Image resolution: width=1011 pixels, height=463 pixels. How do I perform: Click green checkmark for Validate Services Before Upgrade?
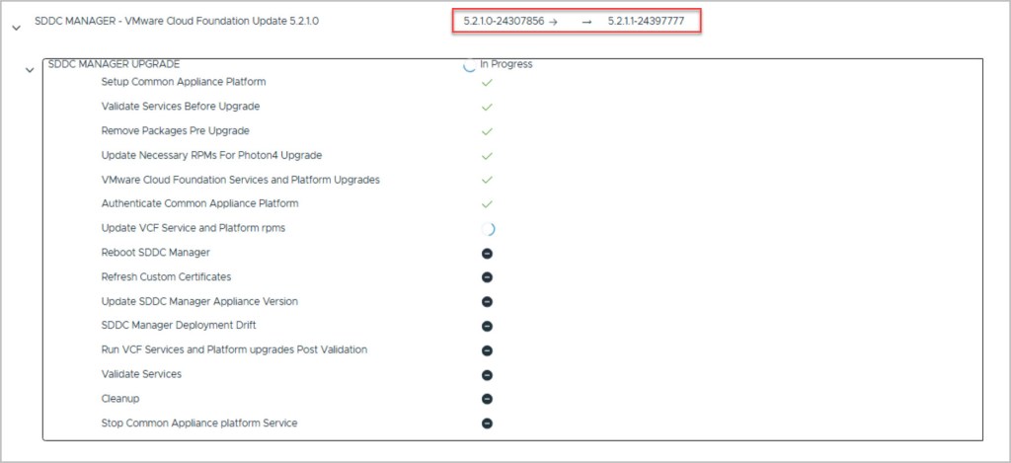click(486, 107)
